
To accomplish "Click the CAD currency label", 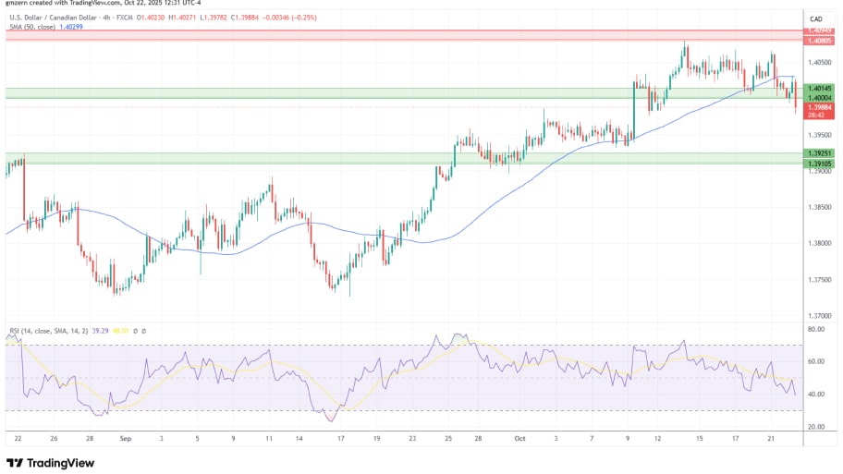I will pyautogui.click(x=816, y=19).
